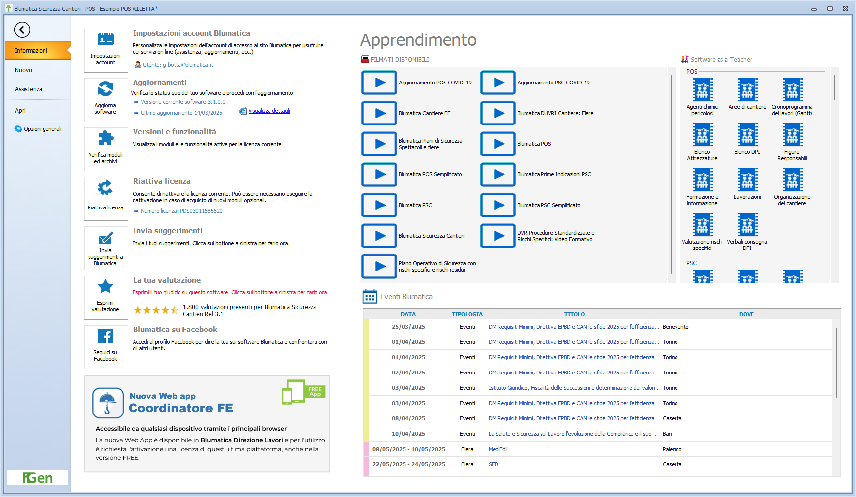Image resolution: width=856 pixels, height=497 pixels.
Task: Open Lavorazioni lesson icon
Action: 747,180
